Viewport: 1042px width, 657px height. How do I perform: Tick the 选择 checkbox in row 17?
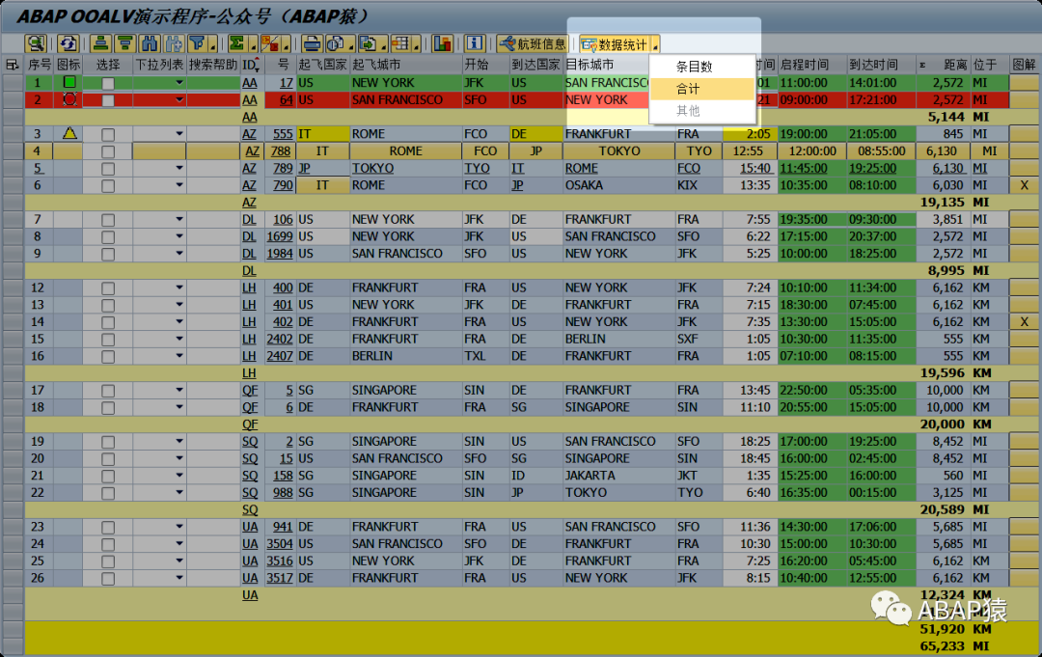[x=108, y=391]
